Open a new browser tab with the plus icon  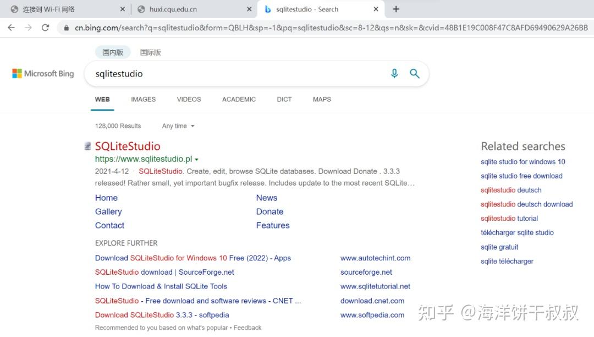click(x=396, y=9)
